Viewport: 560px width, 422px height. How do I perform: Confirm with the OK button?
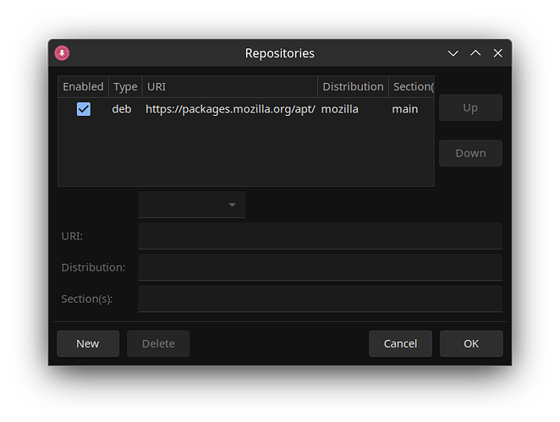point(471,343)
